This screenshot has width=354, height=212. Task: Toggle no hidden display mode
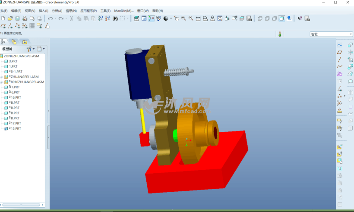(274, 19)
